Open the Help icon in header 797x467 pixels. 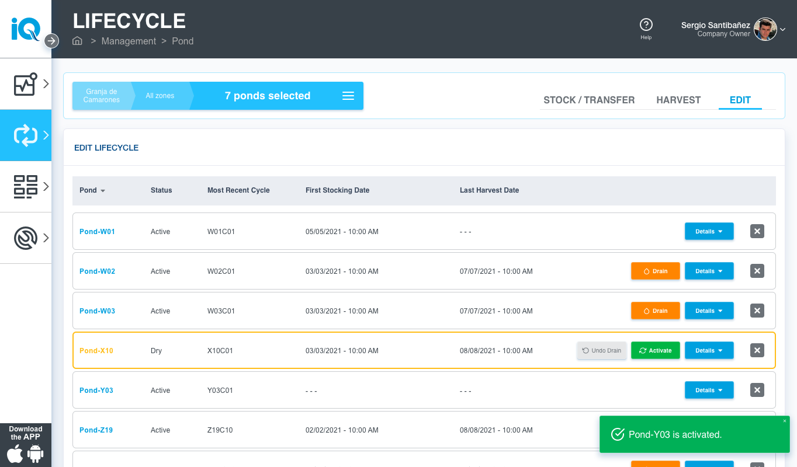click(646, 25)
